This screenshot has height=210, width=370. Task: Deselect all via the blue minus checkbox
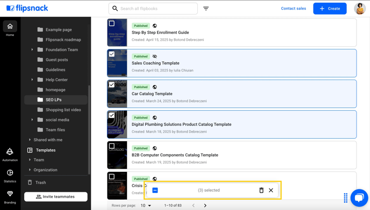tap(155, 190)
